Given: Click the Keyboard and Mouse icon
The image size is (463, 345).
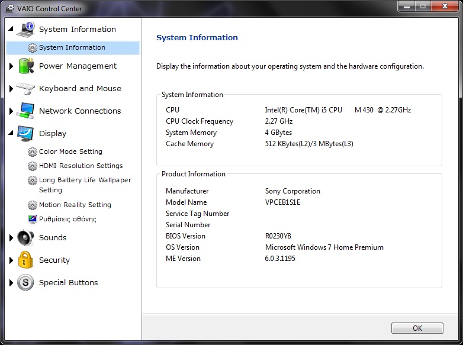Looking at the screenshot, I should click(25, 88).
